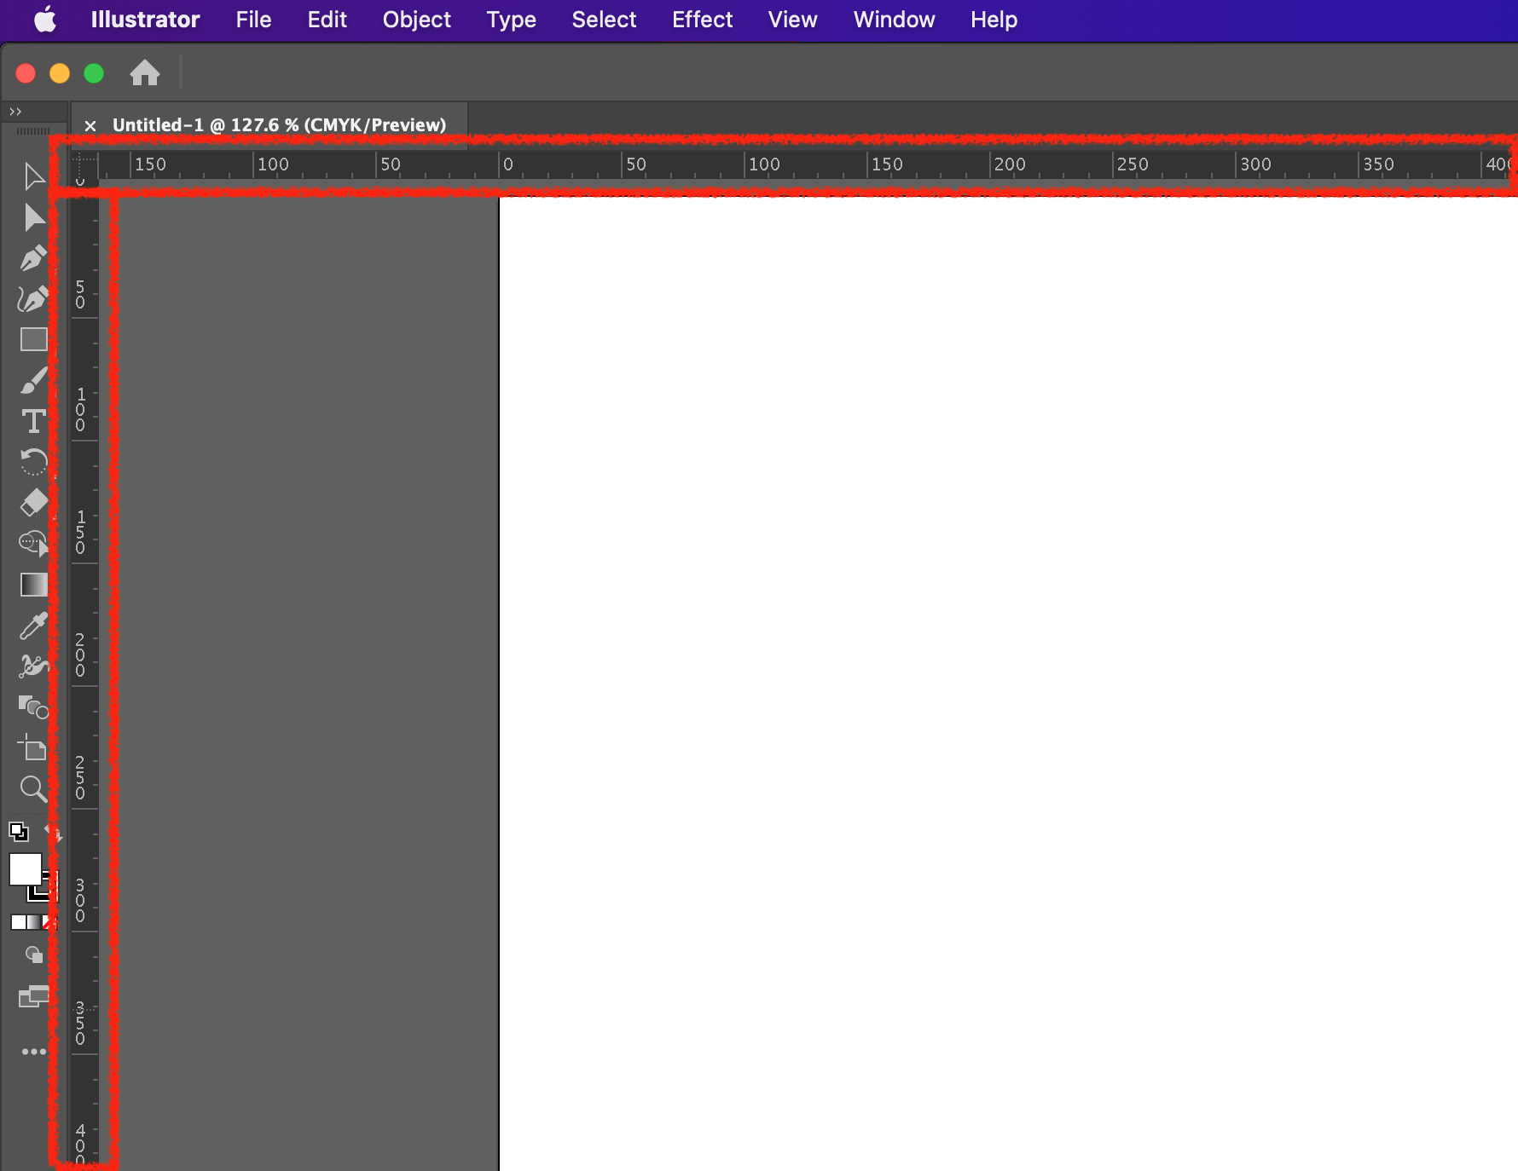This screenshot has height=1171, width=1518.
Task: Go to the Home screen icon
Action: pos(145,73)
